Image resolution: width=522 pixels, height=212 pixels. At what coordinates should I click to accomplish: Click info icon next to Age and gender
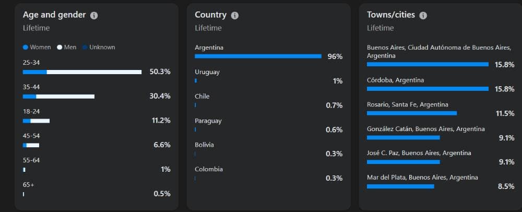[94, 15]
